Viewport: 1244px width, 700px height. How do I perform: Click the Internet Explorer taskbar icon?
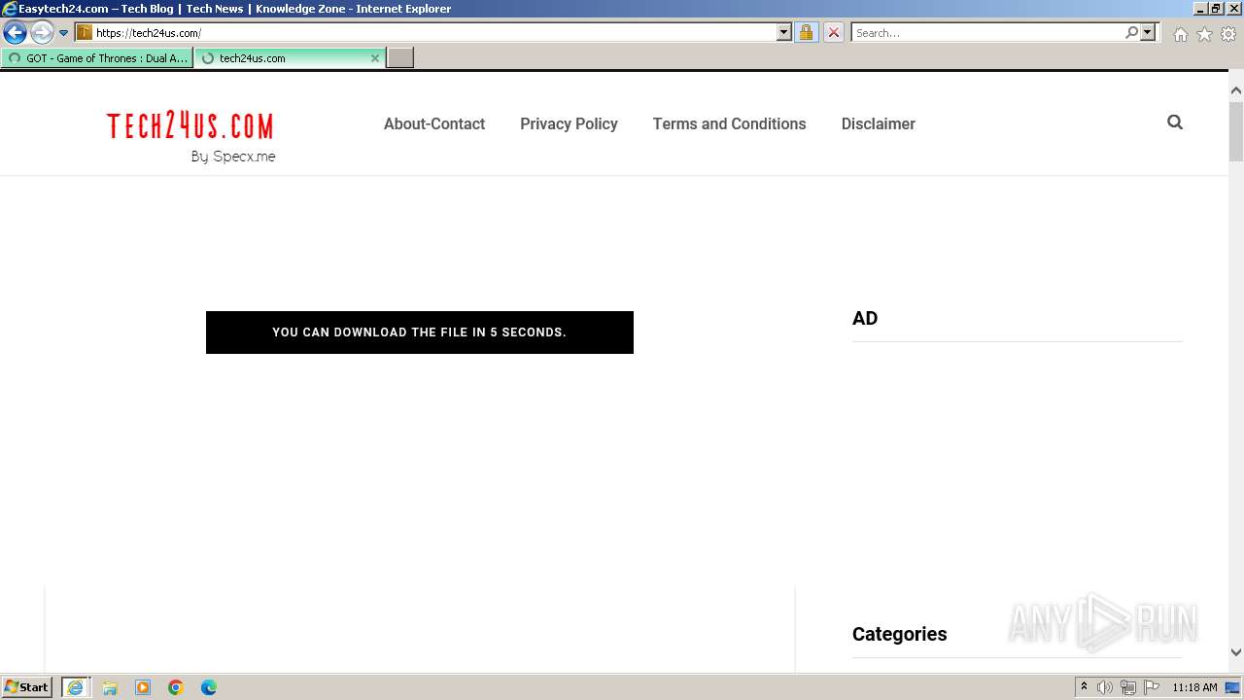(x=76, y=687)
